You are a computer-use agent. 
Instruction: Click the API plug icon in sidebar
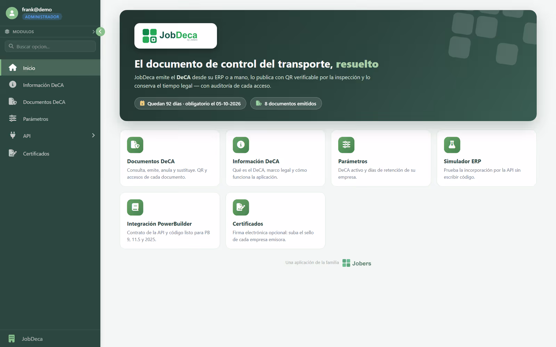pos(13,135)
